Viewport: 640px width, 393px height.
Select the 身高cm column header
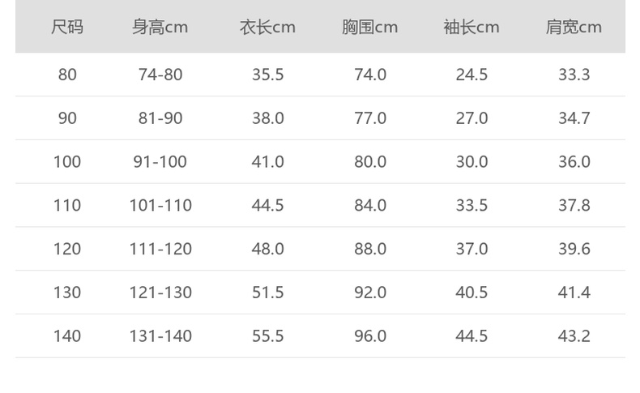point(160,27)
